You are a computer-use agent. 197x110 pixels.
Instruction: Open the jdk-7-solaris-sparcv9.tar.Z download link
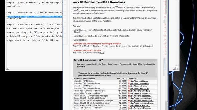pyautogui.click(x=142, y=101)
